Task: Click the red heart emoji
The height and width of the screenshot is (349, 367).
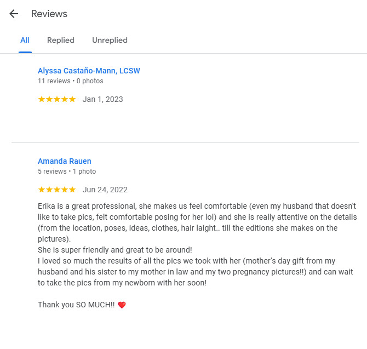Action: 122,305
